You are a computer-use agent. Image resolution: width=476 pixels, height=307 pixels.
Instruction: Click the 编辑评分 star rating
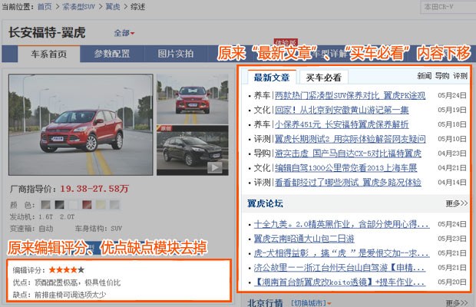tap(67, 269)
